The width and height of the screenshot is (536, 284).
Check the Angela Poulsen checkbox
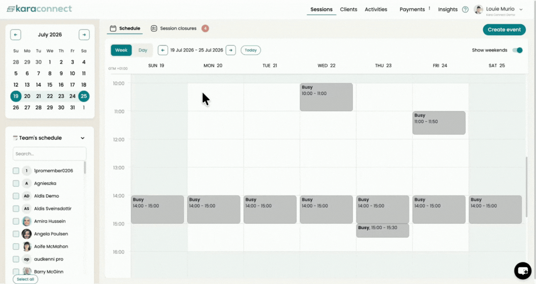coord(16,234)
